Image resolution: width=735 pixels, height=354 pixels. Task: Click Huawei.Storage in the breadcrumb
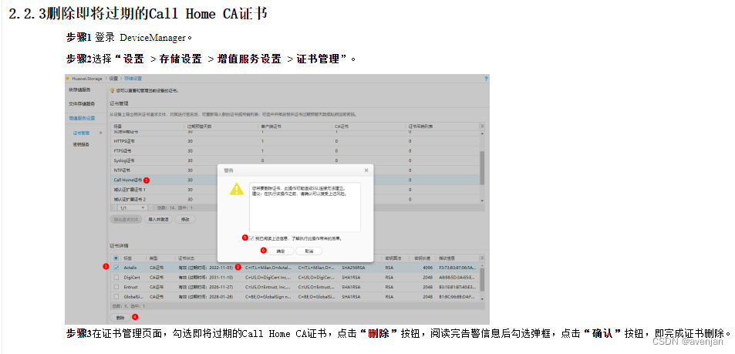[x=86, y=79]
